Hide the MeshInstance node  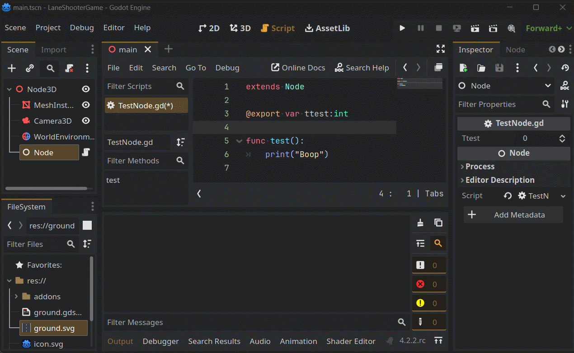point(86,105)
